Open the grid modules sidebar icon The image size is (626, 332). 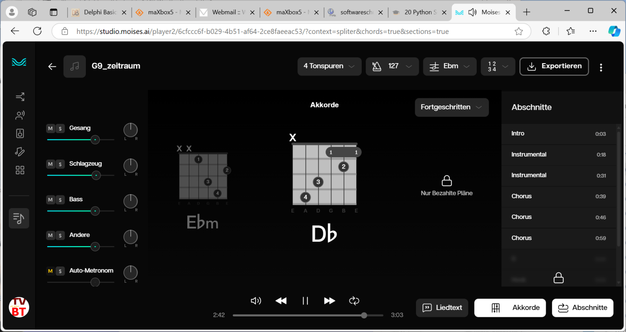click(x=20, y=170)
